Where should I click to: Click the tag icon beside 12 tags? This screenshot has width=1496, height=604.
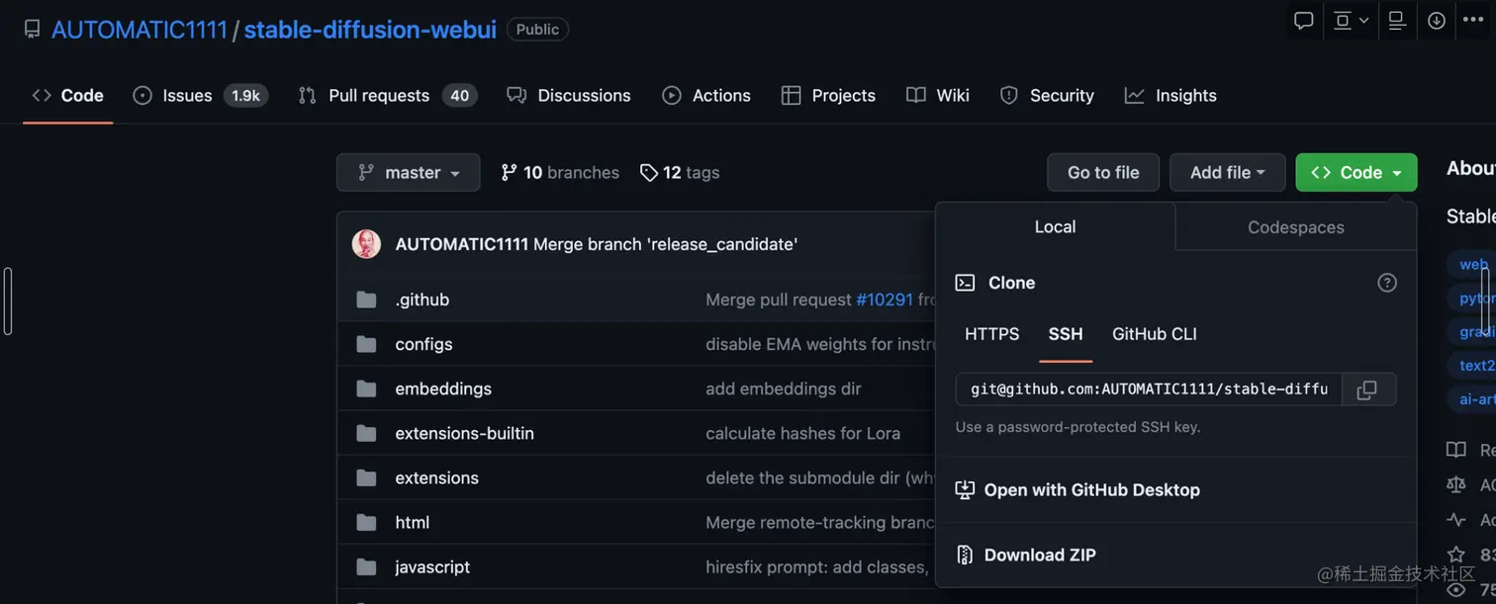(649, 173)
